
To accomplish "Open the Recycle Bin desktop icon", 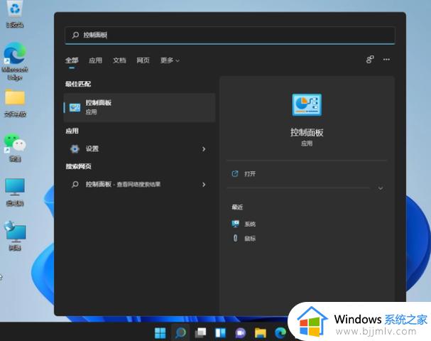I will pyautogui.click(x=15, y=14).
